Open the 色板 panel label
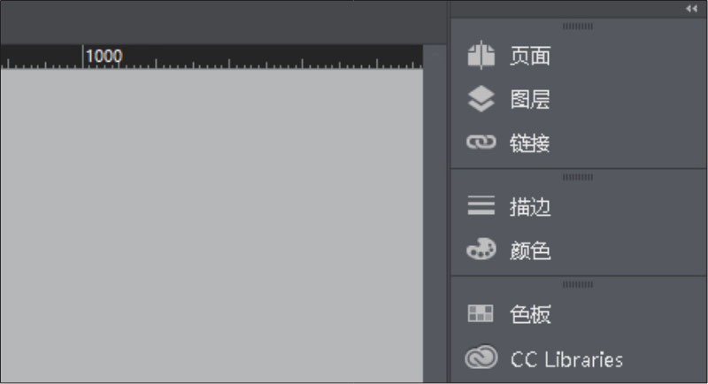The image size is (708, 384). click(x=530, y=314)
